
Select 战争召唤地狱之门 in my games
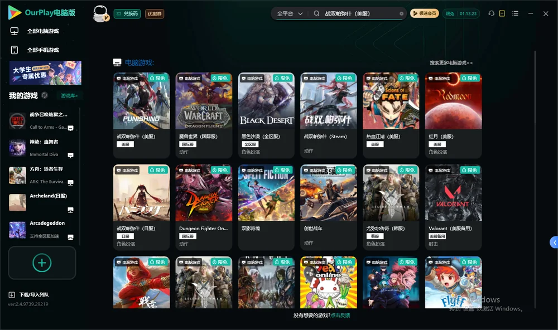[x=42, y=121]
